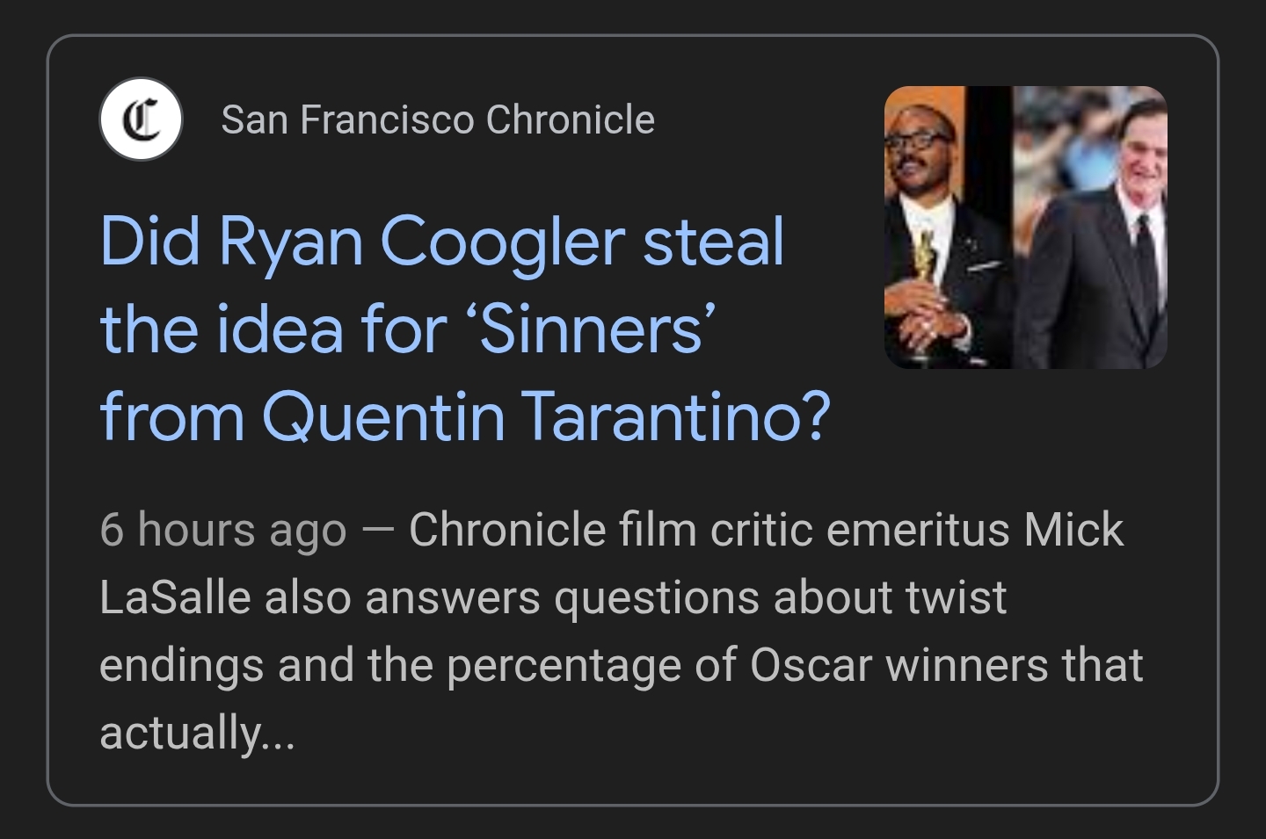Screen dimensions: 1266x839
Task: Click "Quentin Tarantino?" in the headline
Action: pyautogui.click(x=545, y=415)
